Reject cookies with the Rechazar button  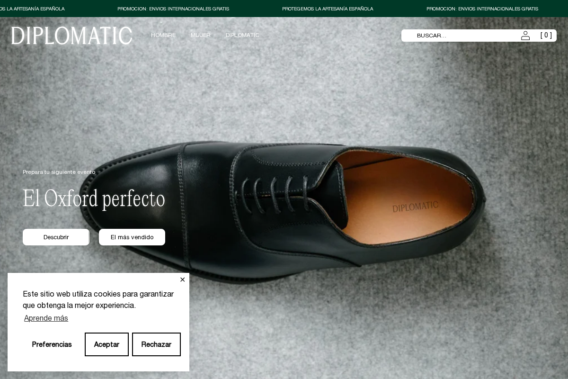pos(156,344)
